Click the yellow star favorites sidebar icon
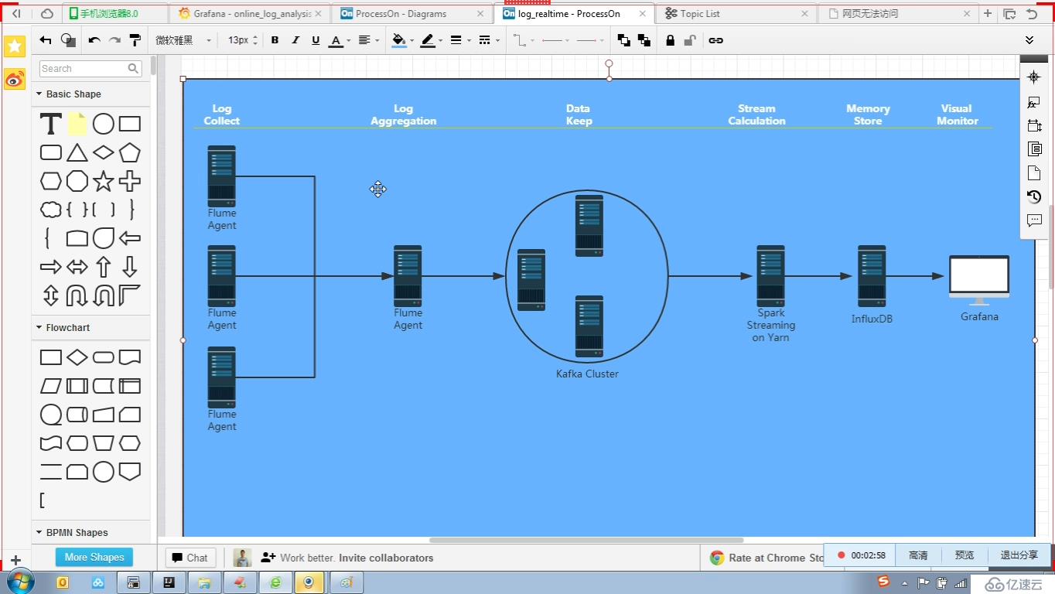Viewport: 1055px width, 594px height. tap(15, 46)
